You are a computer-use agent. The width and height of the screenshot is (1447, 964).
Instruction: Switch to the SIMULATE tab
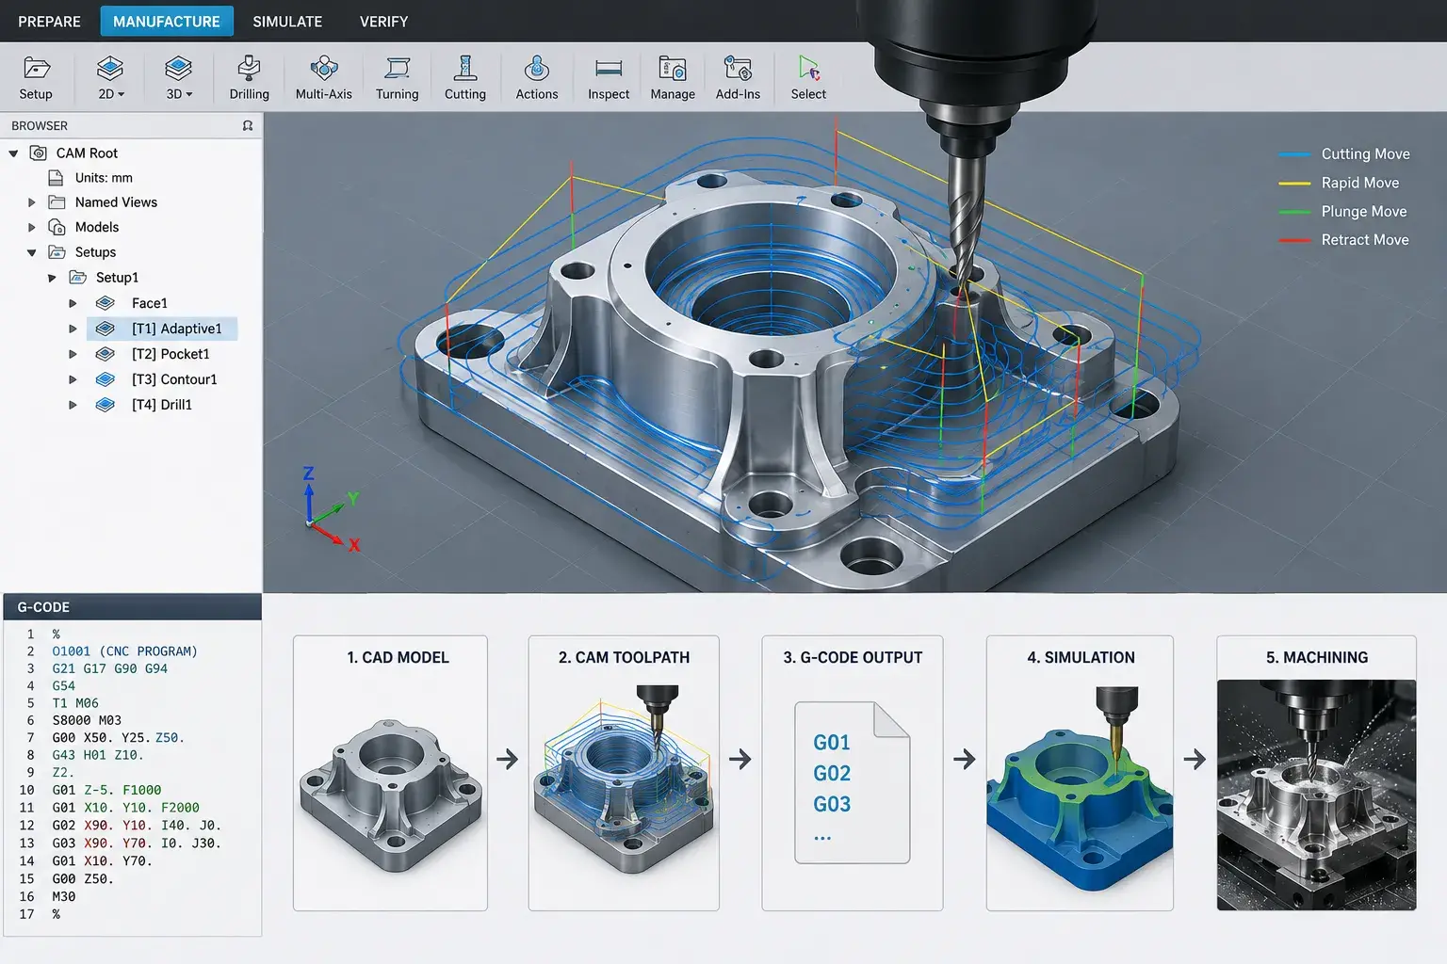coord(287,21)
